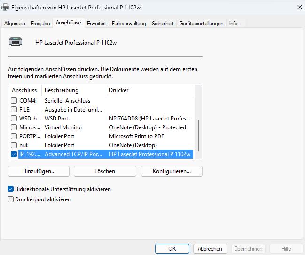This screenshot has width=305, height=255.
Task: Open the Erweitert tab
Action: pyautogui.click(x=96, y=24)
